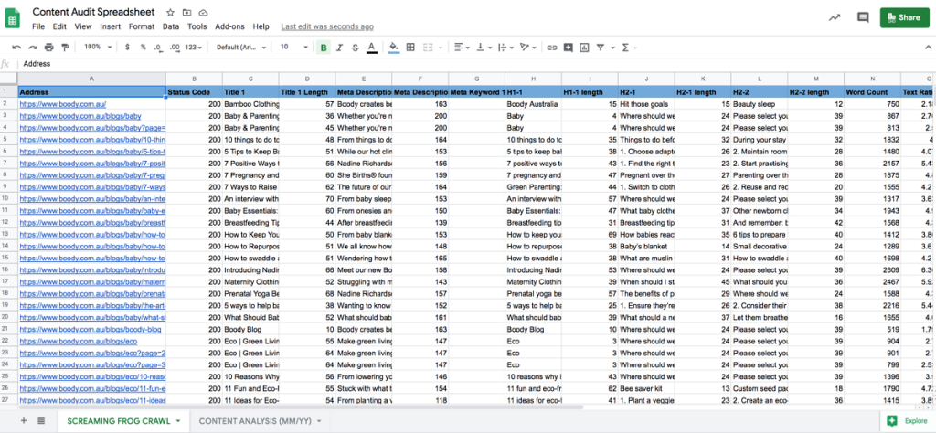Screen dimensions: 936x433
Task: Select the Status Code header cell
Action: [194, 92]
